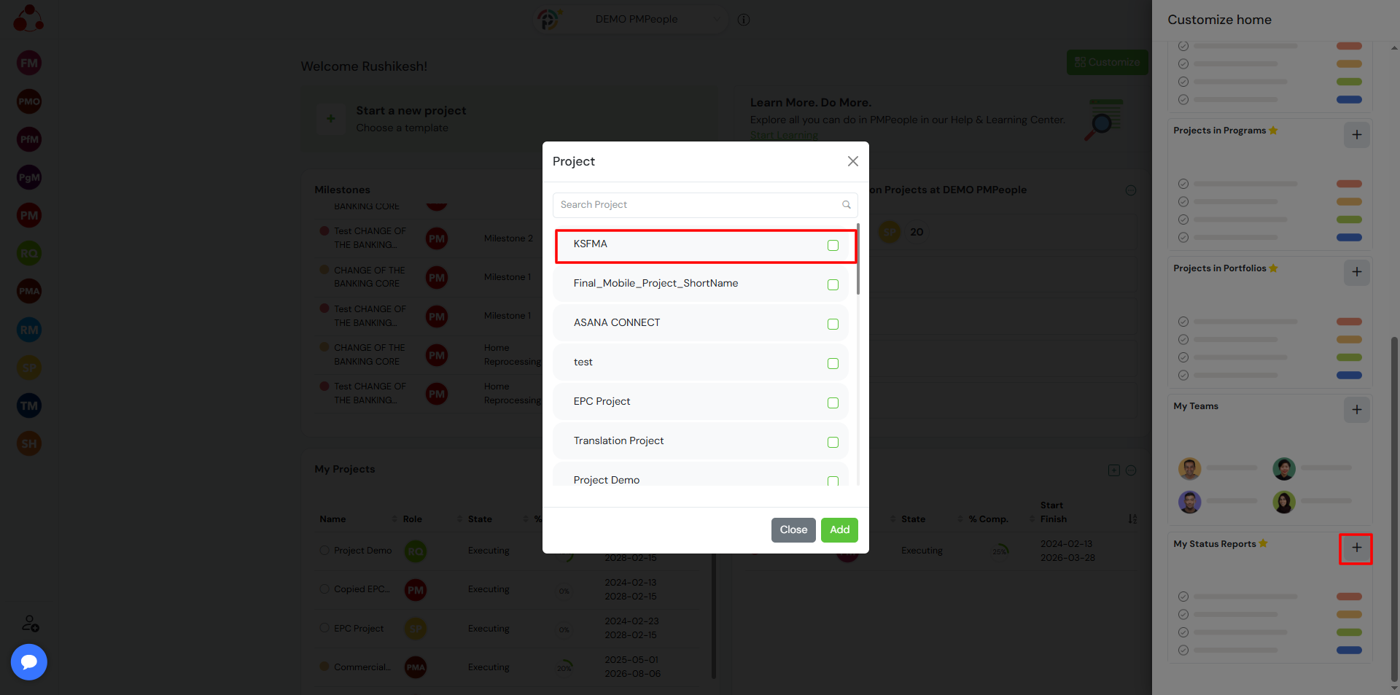Check the KSFMA project checkbox

(833, 246)
